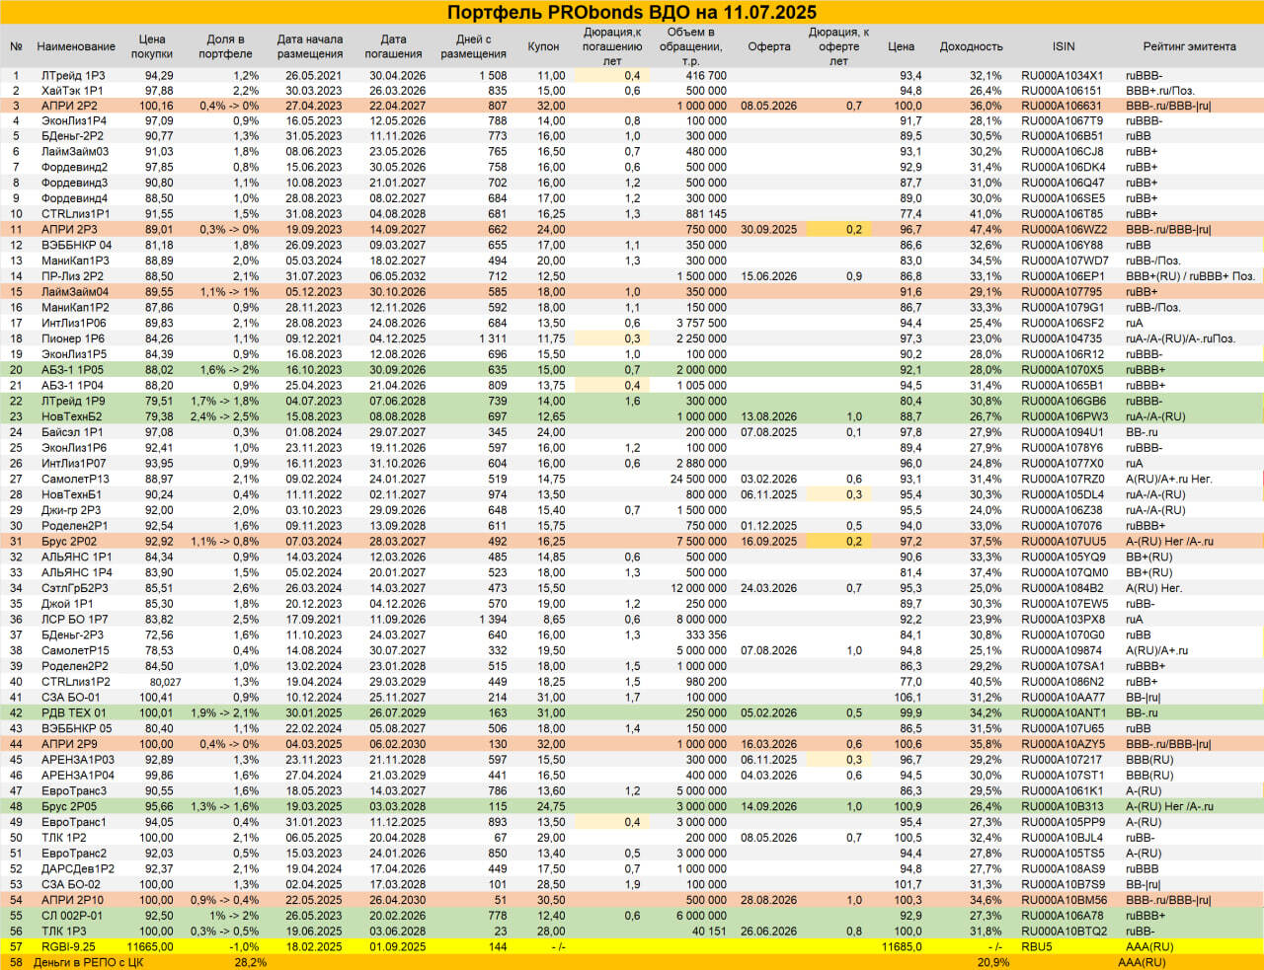
Task: Select the 'РДВ ТЕХ 01' name cell
Action: pos(73,712)
